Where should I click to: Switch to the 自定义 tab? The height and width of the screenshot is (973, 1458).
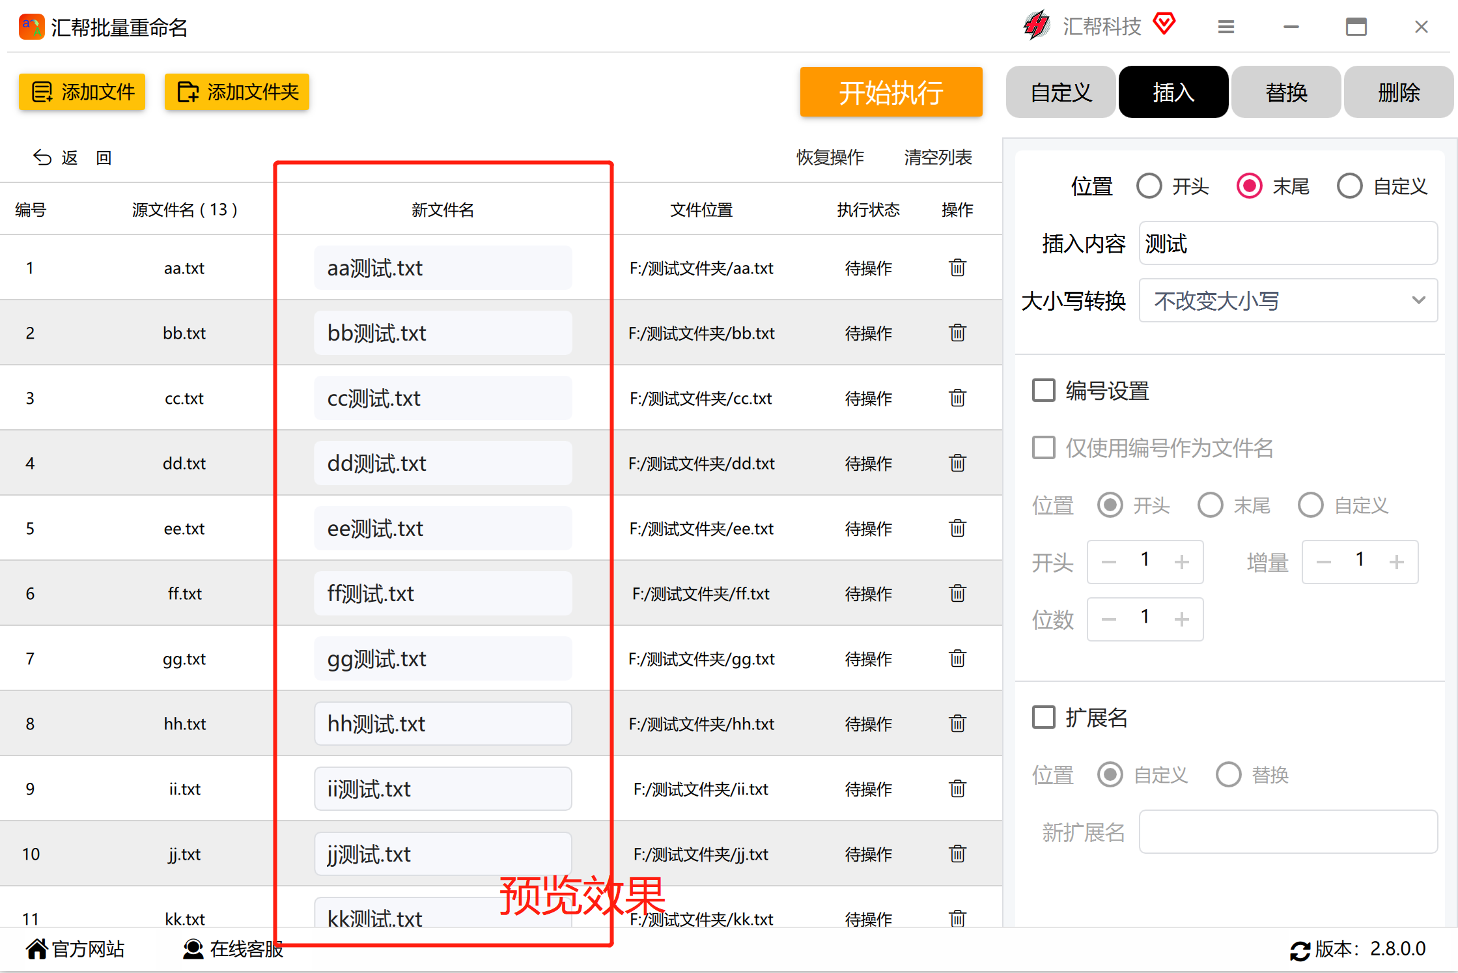click(x=1061, y=92)
